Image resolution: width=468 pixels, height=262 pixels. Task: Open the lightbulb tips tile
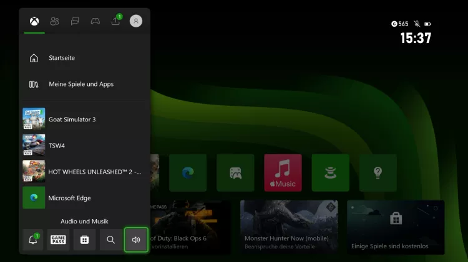click(x=378, y=172)
